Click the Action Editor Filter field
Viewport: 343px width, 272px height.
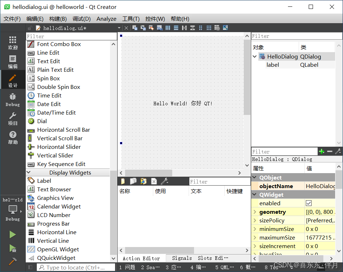click(220, 182)
